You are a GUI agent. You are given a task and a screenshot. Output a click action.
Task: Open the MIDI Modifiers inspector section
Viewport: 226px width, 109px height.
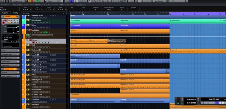tap(10, 62)
